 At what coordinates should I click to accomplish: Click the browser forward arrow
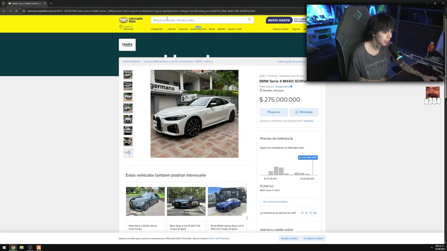click(x=10, y=11)
